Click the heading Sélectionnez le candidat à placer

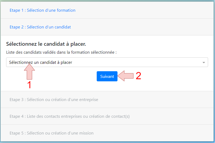tap(46, 44)
